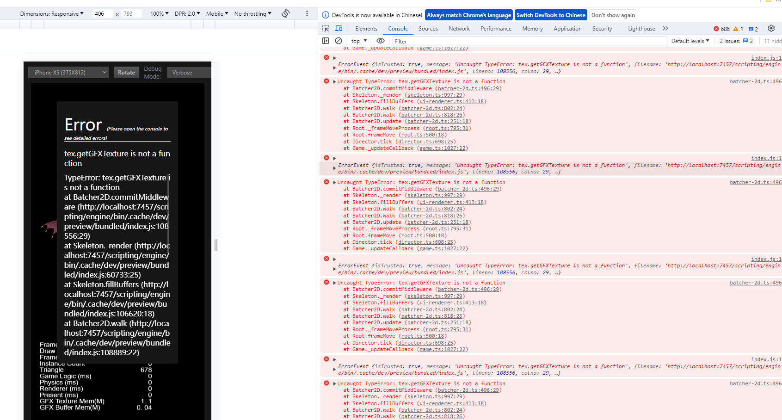Viewport: 782px width, 420px height.
Task: Click the error icon beside first Uncaught TypeError
Action: (326, 81)
